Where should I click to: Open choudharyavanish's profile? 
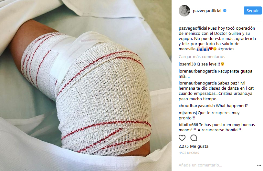click(x=196, y=106)
